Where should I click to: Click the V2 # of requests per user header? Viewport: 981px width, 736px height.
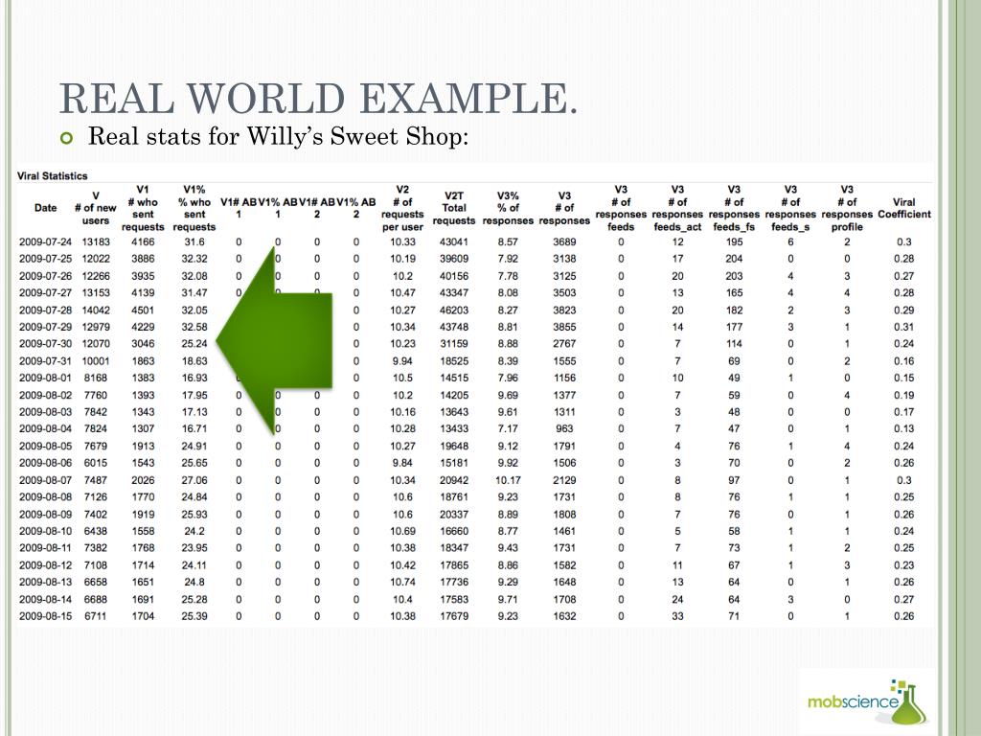coord(403,208)
